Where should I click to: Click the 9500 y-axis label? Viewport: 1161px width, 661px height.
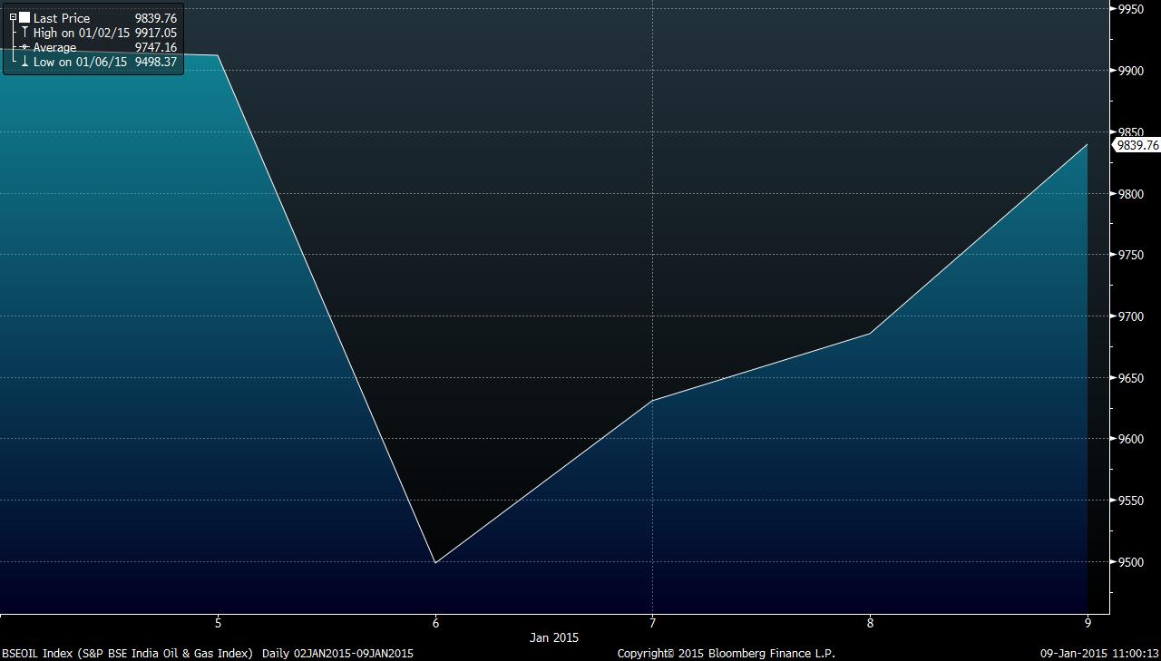pyautogui.click(x=1130, y=562)
